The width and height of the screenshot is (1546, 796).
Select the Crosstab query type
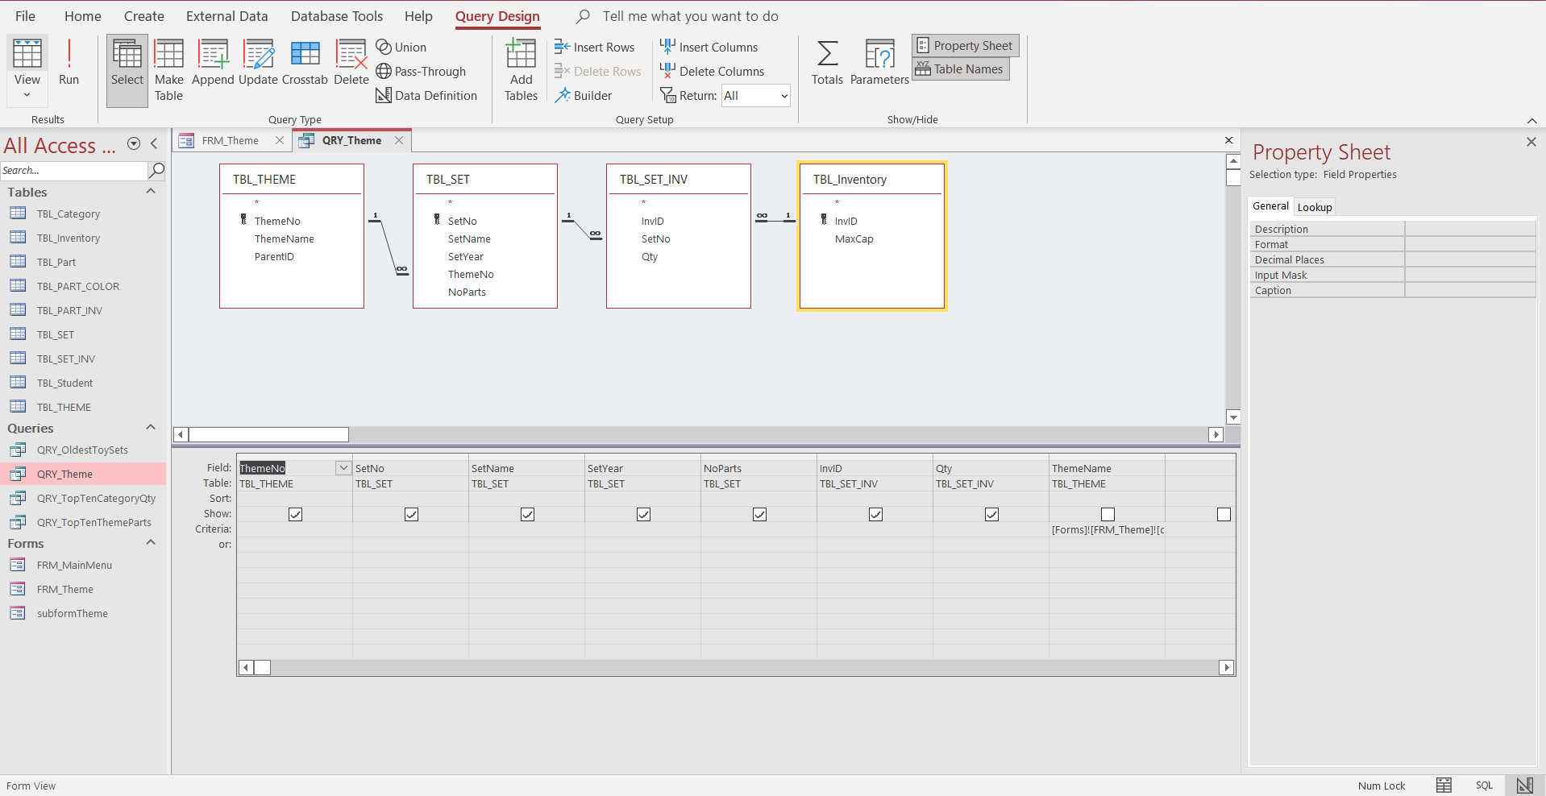click(305, 64)
